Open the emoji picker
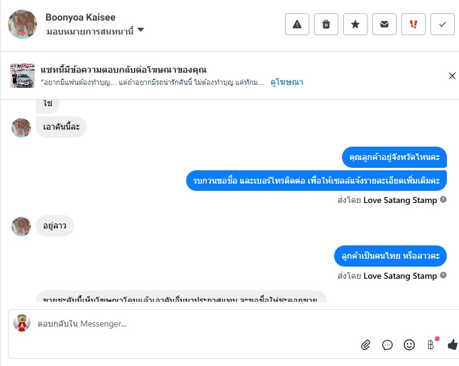 [x=409, y=345]
